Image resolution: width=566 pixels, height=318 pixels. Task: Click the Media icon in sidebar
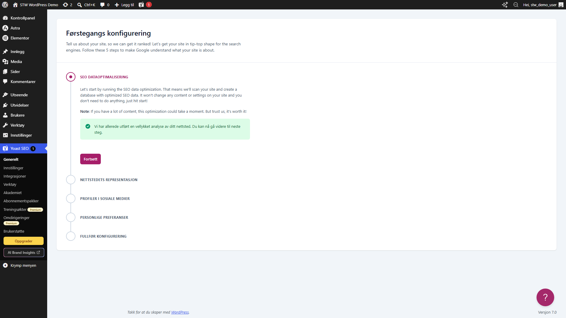pyautogui.click(x=5, y=62)
